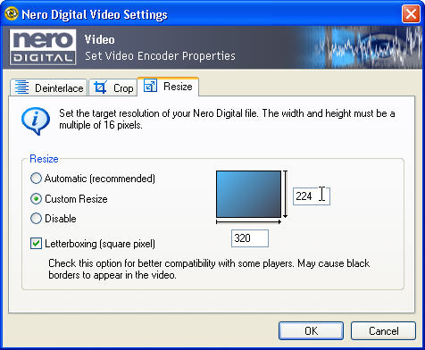The image size is (425, 350).
Task: Uncheck Letterboxing (square pixel) checkbox
Action: [x=36, y=244]
